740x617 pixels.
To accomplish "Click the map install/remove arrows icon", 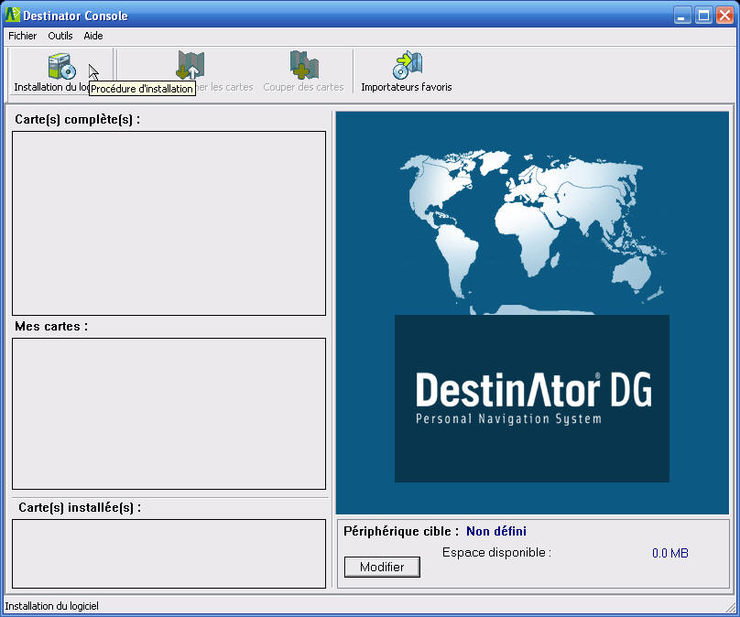I will (x=190, y=65).
